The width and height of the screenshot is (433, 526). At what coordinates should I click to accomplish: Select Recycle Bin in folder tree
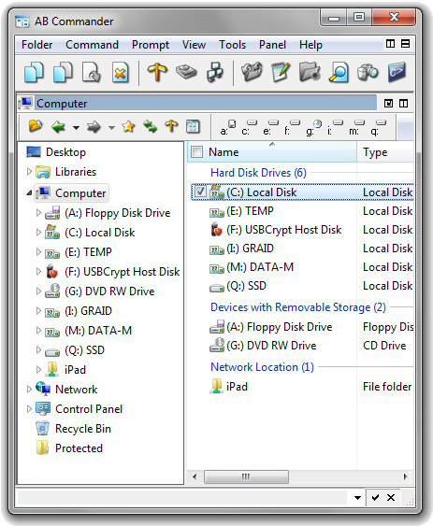83,429
